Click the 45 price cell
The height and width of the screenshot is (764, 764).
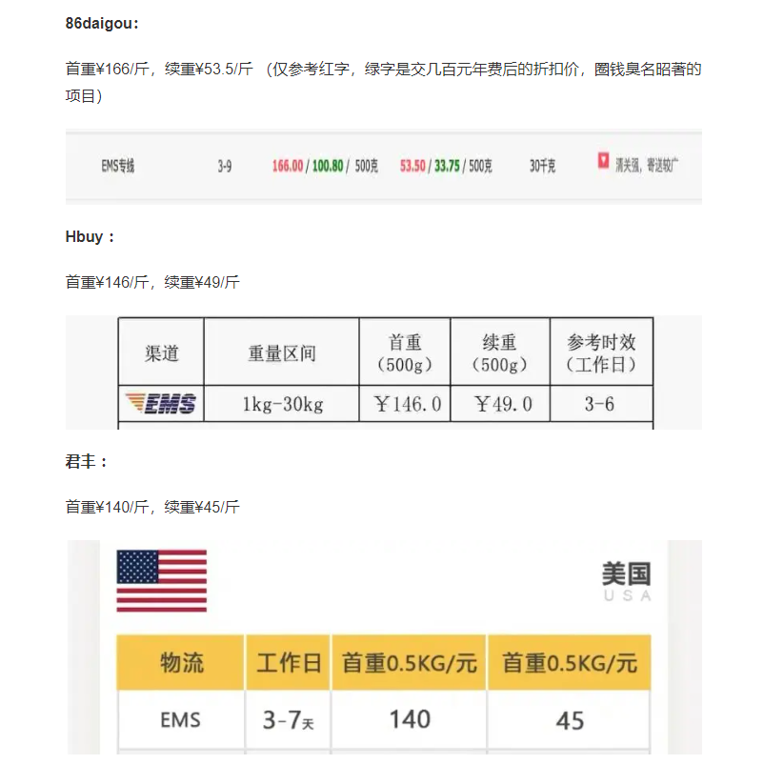[x=570, y=719]
